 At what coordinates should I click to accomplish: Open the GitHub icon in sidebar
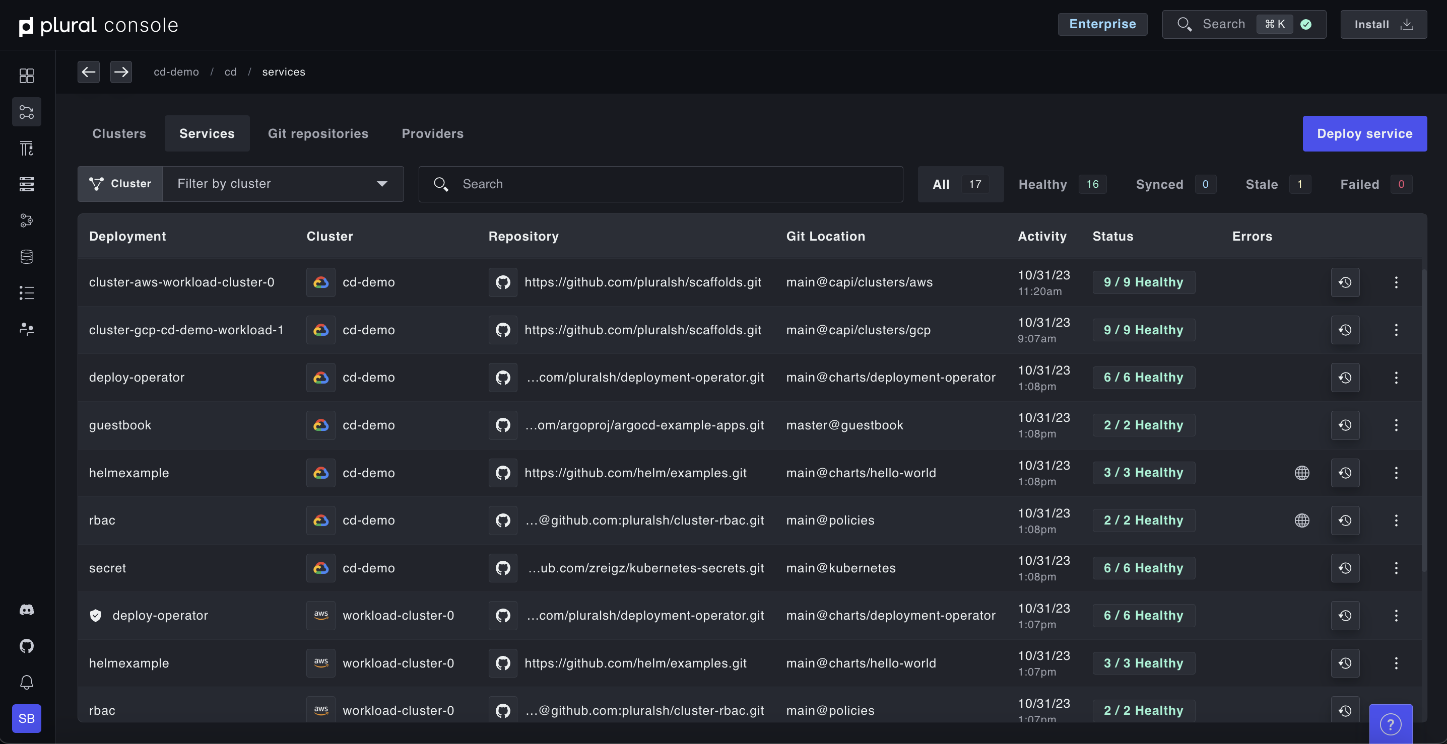(x=26, y=646)
